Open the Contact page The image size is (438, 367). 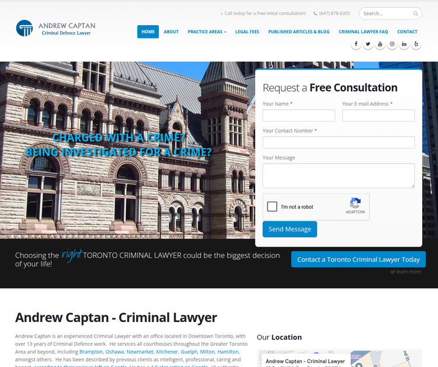pos(407,32)
